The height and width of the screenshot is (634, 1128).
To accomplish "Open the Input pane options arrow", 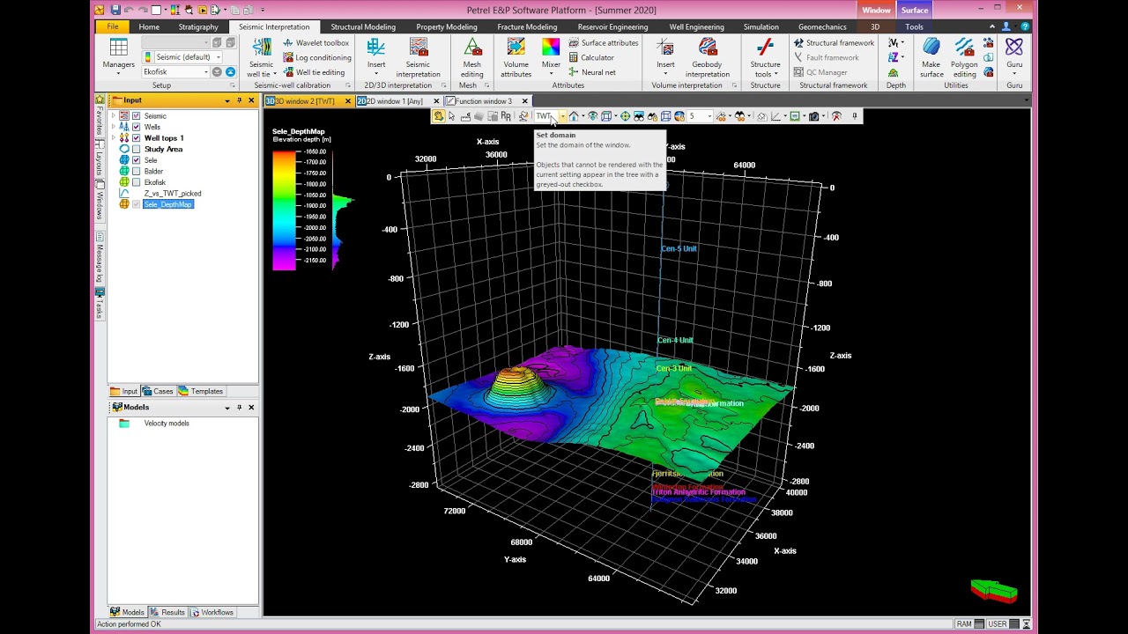I will pyautogui.click(x=227, y=100).
